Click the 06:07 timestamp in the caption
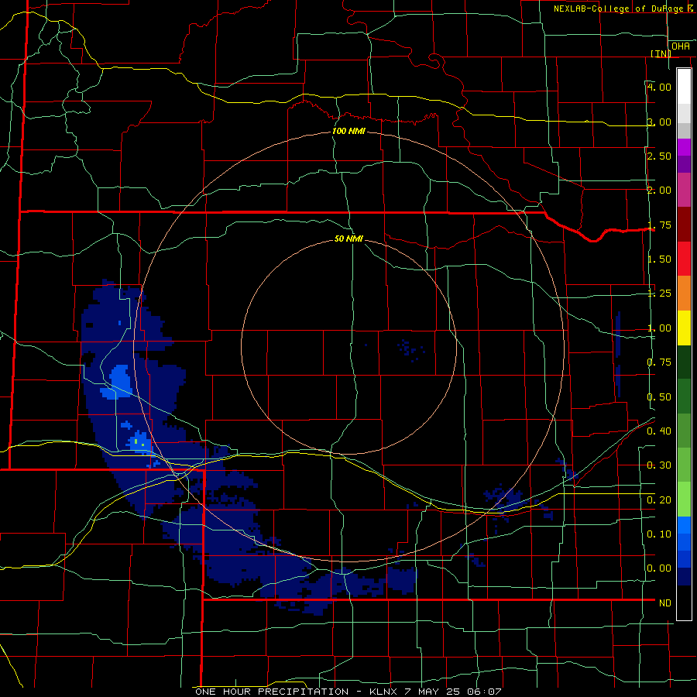The height and width of the screenshot is (697, 697). click(484, 692)
